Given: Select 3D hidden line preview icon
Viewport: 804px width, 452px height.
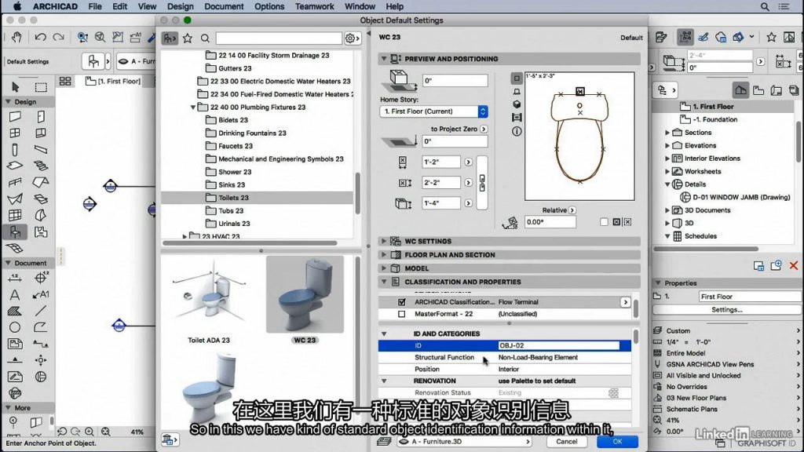Looking at the screenshot, I should (517, 92).
